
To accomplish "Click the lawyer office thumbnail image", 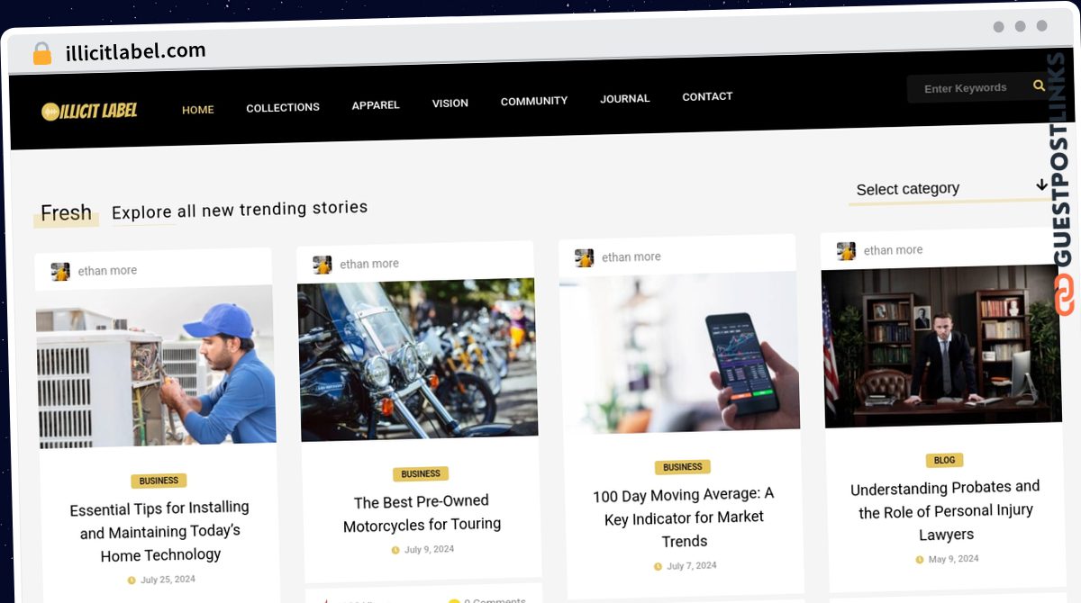I will (x=940, y=346).
